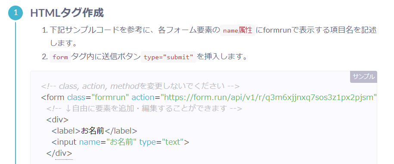Click the お名前 label element in code
Screen dimensions: 394x164
pos(94,131)
